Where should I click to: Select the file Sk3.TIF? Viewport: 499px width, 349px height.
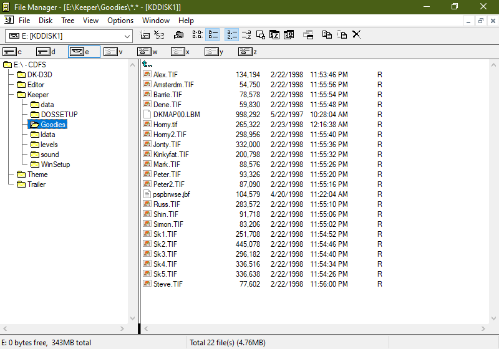[x=165, y=254]
